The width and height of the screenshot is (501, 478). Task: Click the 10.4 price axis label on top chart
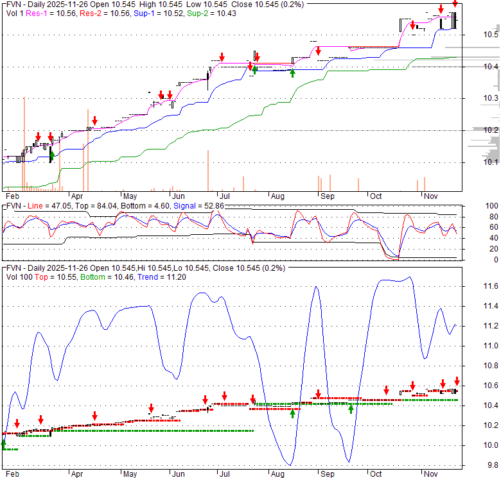click(x=491, y=67)
